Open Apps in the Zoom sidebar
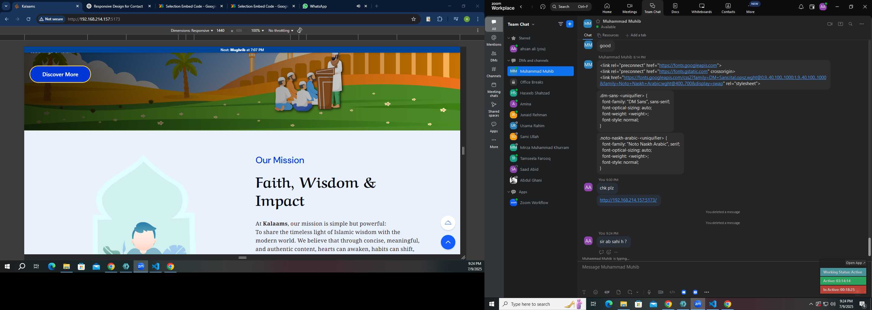 pos(494,127)
